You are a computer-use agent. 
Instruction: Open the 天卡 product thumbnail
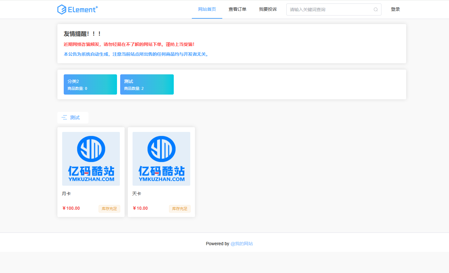tap(161, 158)
